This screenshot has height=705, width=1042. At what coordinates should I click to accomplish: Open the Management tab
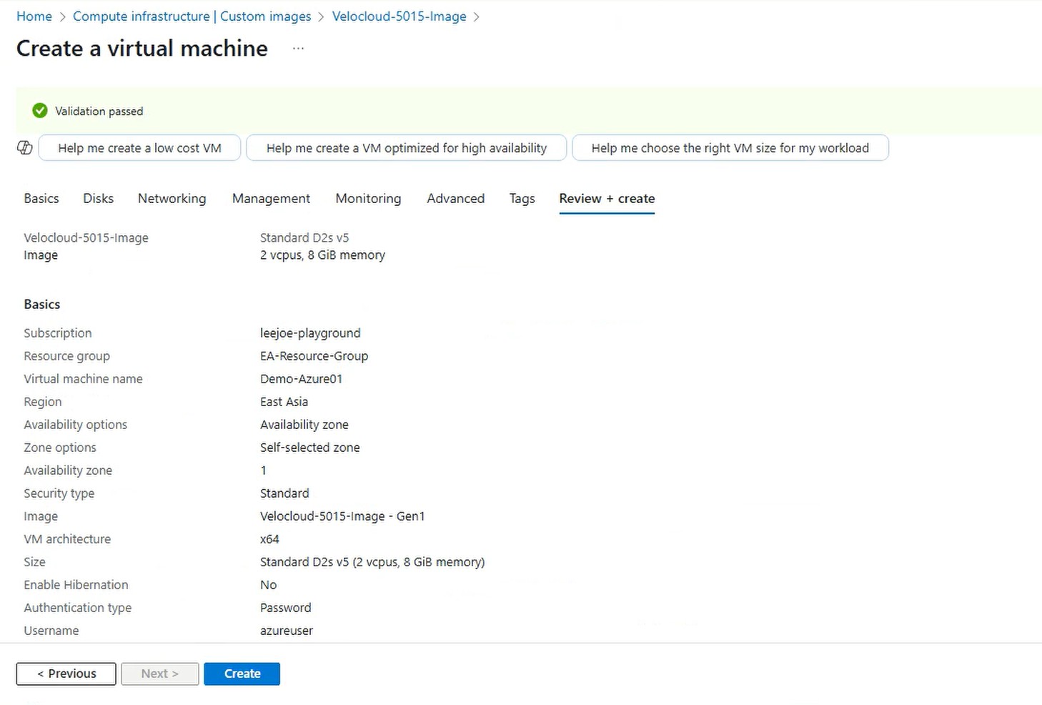[x=271, y=199]
